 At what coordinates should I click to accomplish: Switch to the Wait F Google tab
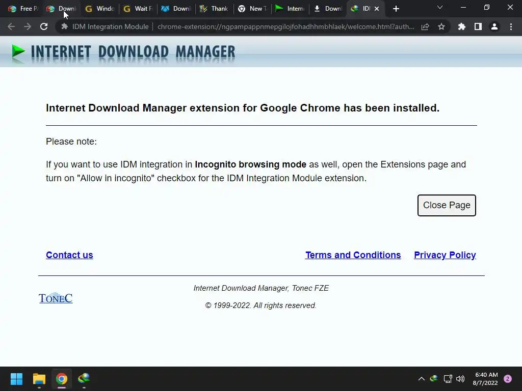[x=138, y=9]
